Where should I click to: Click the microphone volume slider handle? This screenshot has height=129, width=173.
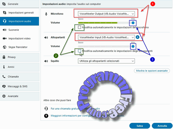(x=133, y=23)
